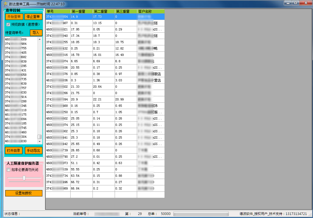Click the cell showing 20.55
This screenshot has height=218, width=313.
[x=81, y=68]
